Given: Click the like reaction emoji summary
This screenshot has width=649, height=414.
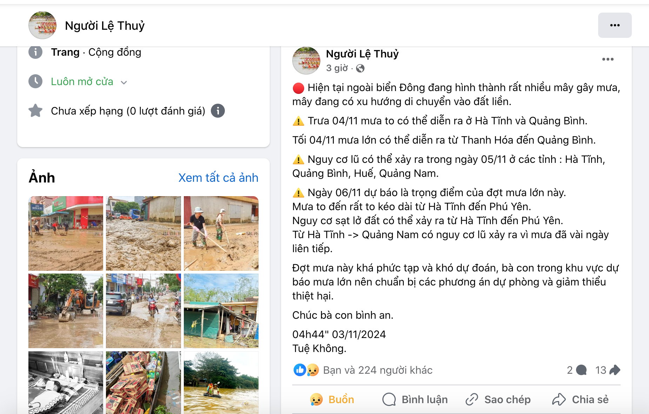Looking at the screenshot, I should (x=300, y=370).
